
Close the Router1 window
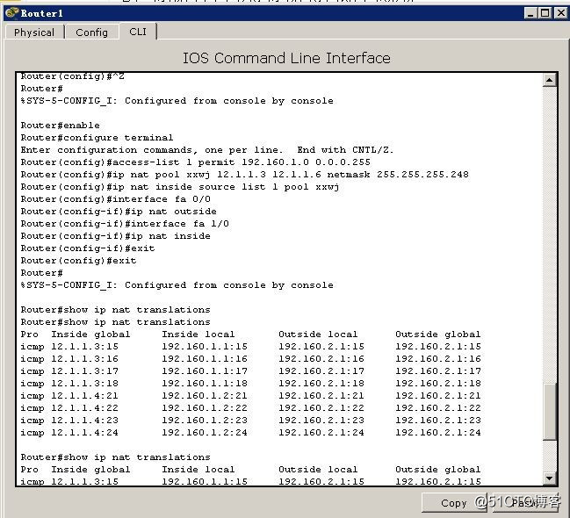coord(560,13)
